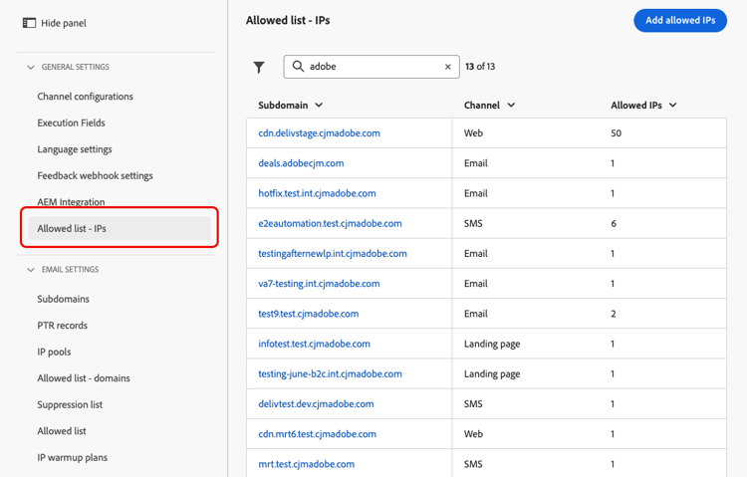Open test9.test.cjmadobe.com link
Image resolution: width=747 pixels, height=477 pixels.
point(309,314)
